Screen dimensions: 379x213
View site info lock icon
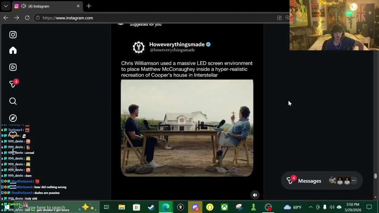pos(38,18)
